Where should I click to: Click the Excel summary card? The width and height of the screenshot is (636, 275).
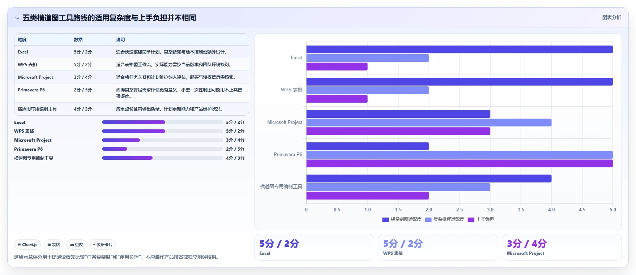click(x=314, y=247)
